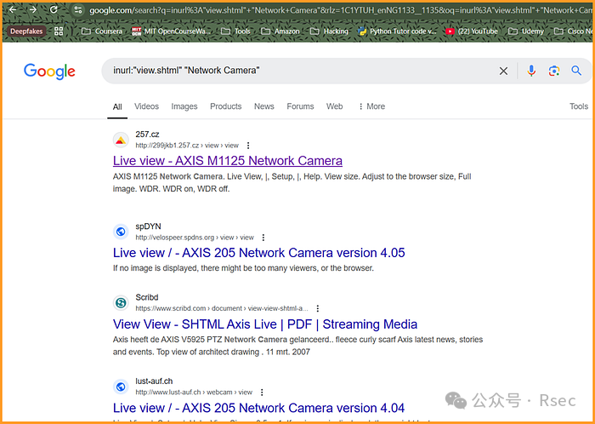Viewport: 595px width, 424px height.
Task: Go back using browser back arrow
Action: [x=13, y=10]
